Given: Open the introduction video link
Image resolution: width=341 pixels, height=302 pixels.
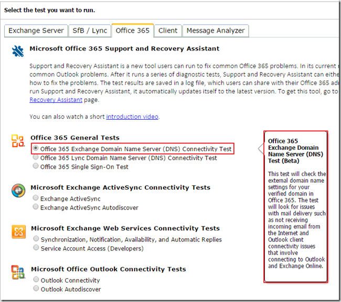Looking at the screenshot, I should 132,117.
